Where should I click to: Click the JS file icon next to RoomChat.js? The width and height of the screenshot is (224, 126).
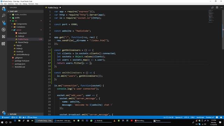(16, 42)
